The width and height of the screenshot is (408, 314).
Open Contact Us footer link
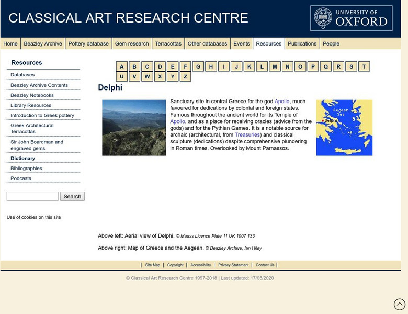pyautogui.click(x=265, y=265)
